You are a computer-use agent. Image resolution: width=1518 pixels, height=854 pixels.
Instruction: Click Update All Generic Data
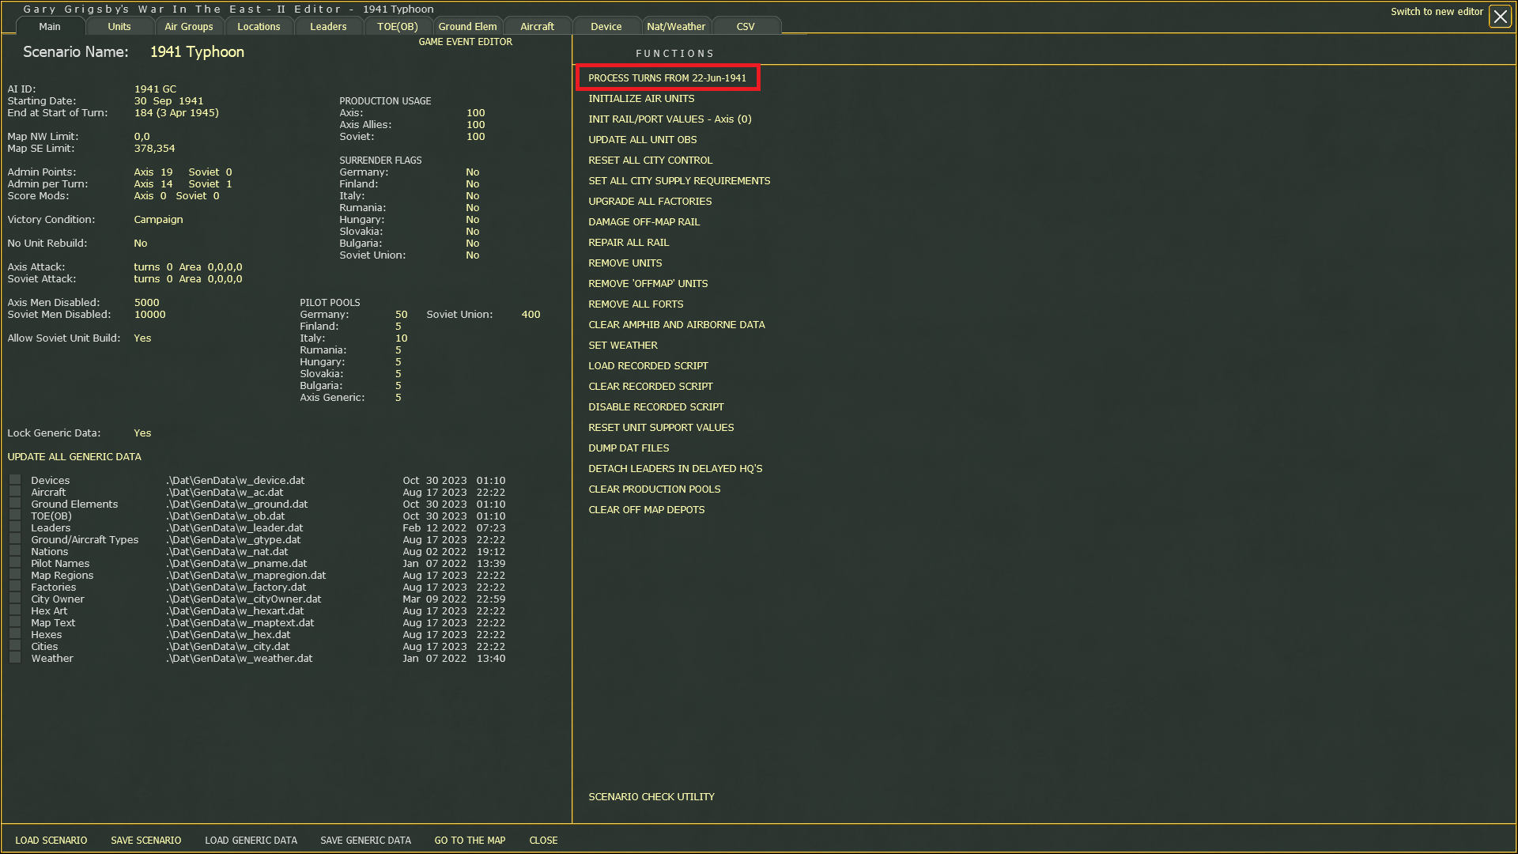[74, 457]
